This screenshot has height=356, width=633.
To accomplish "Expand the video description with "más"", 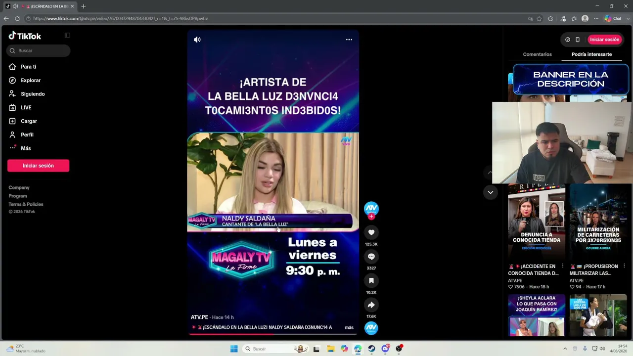I will (349, 327).
